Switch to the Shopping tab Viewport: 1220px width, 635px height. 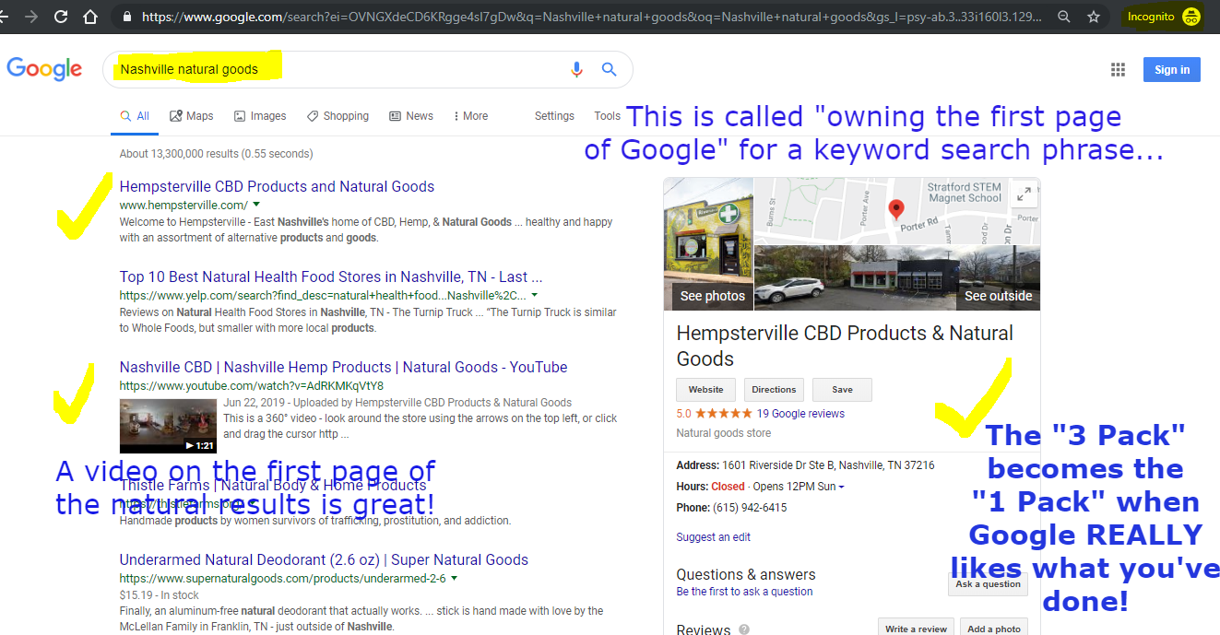(338, 116)
